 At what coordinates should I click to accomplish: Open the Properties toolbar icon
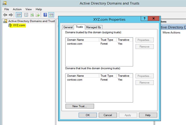coord(26,15)
